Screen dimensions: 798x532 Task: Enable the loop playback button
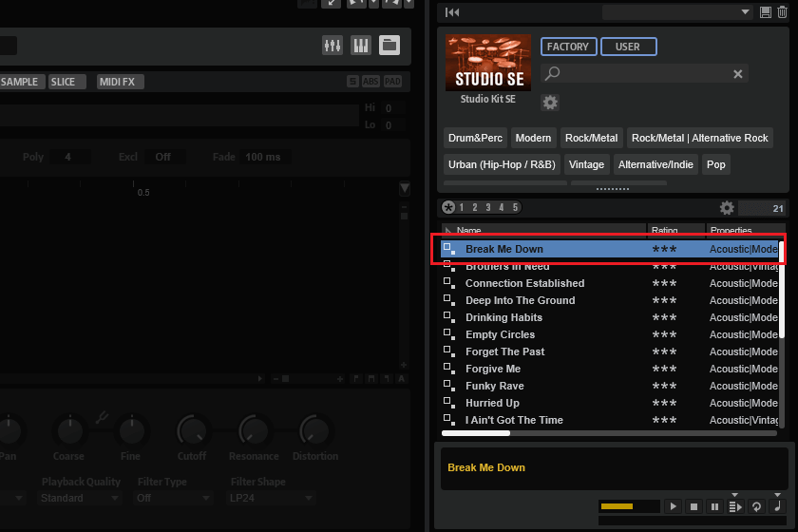point(756,507)
